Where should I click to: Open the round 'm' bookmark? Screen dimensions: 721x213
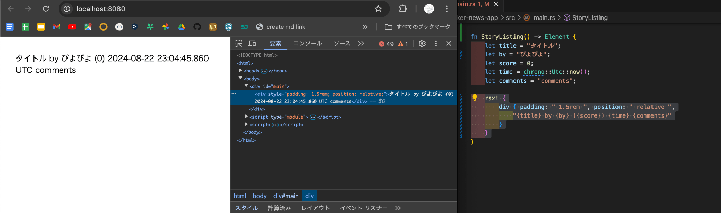[x=119, y=27]
